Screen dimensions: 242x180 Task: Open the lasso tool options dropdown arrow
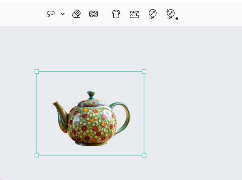coord(63,14)
